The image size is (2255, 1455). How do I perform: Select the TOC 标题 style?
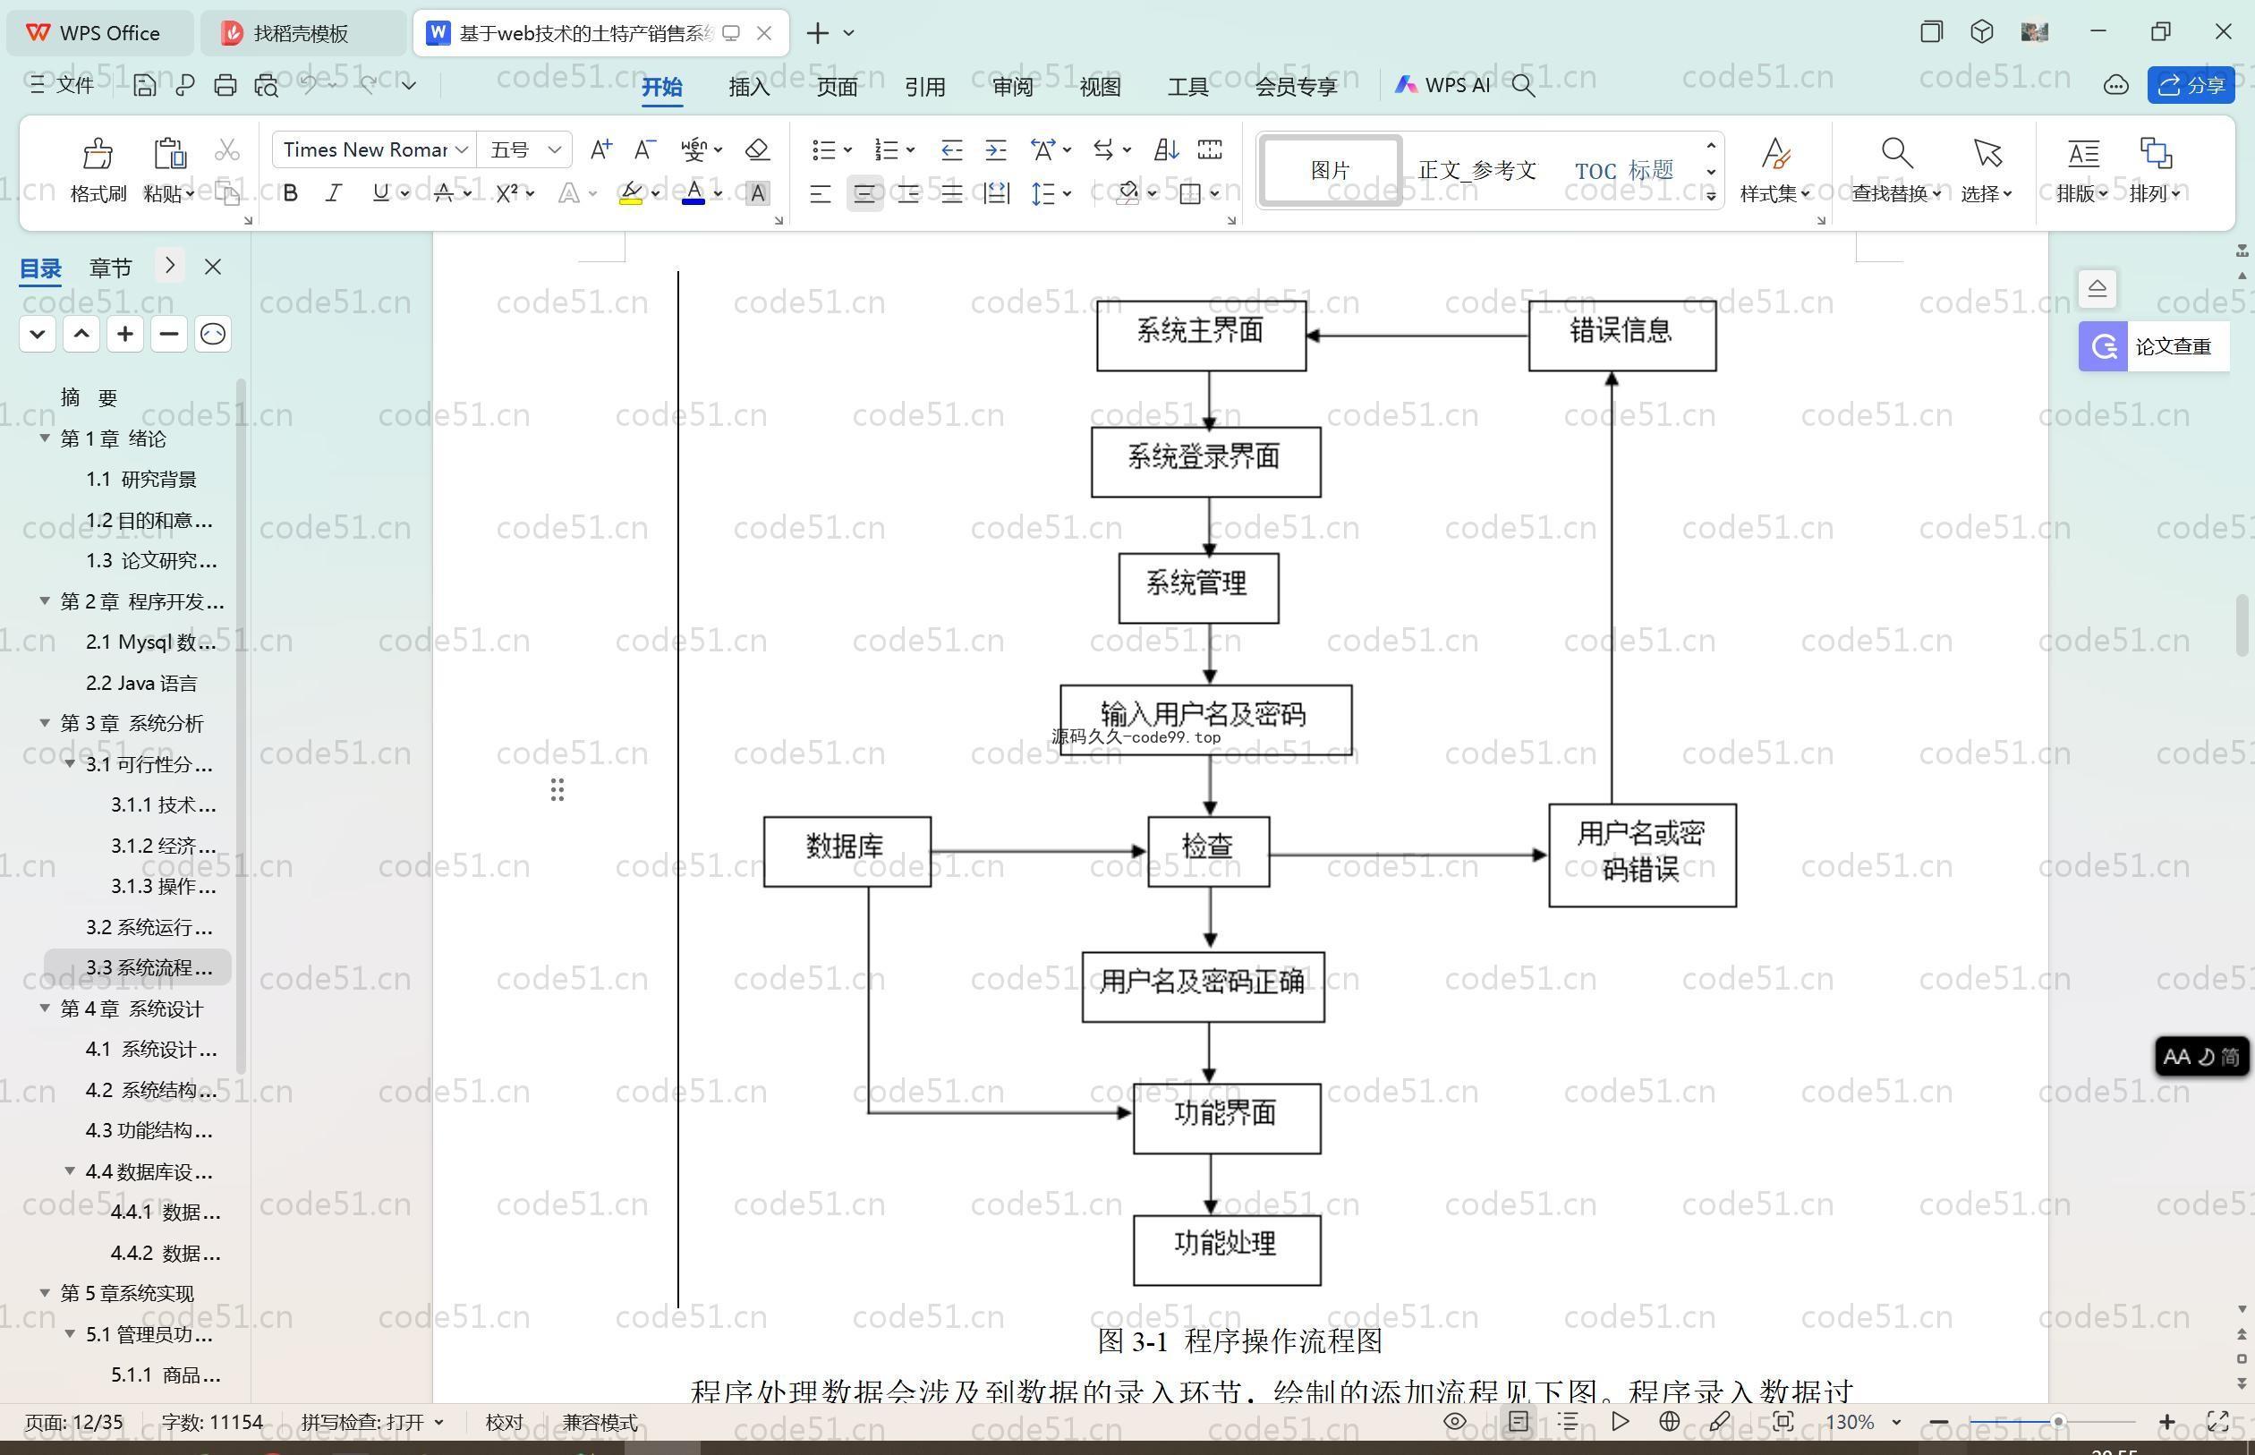pos(1624,170)
